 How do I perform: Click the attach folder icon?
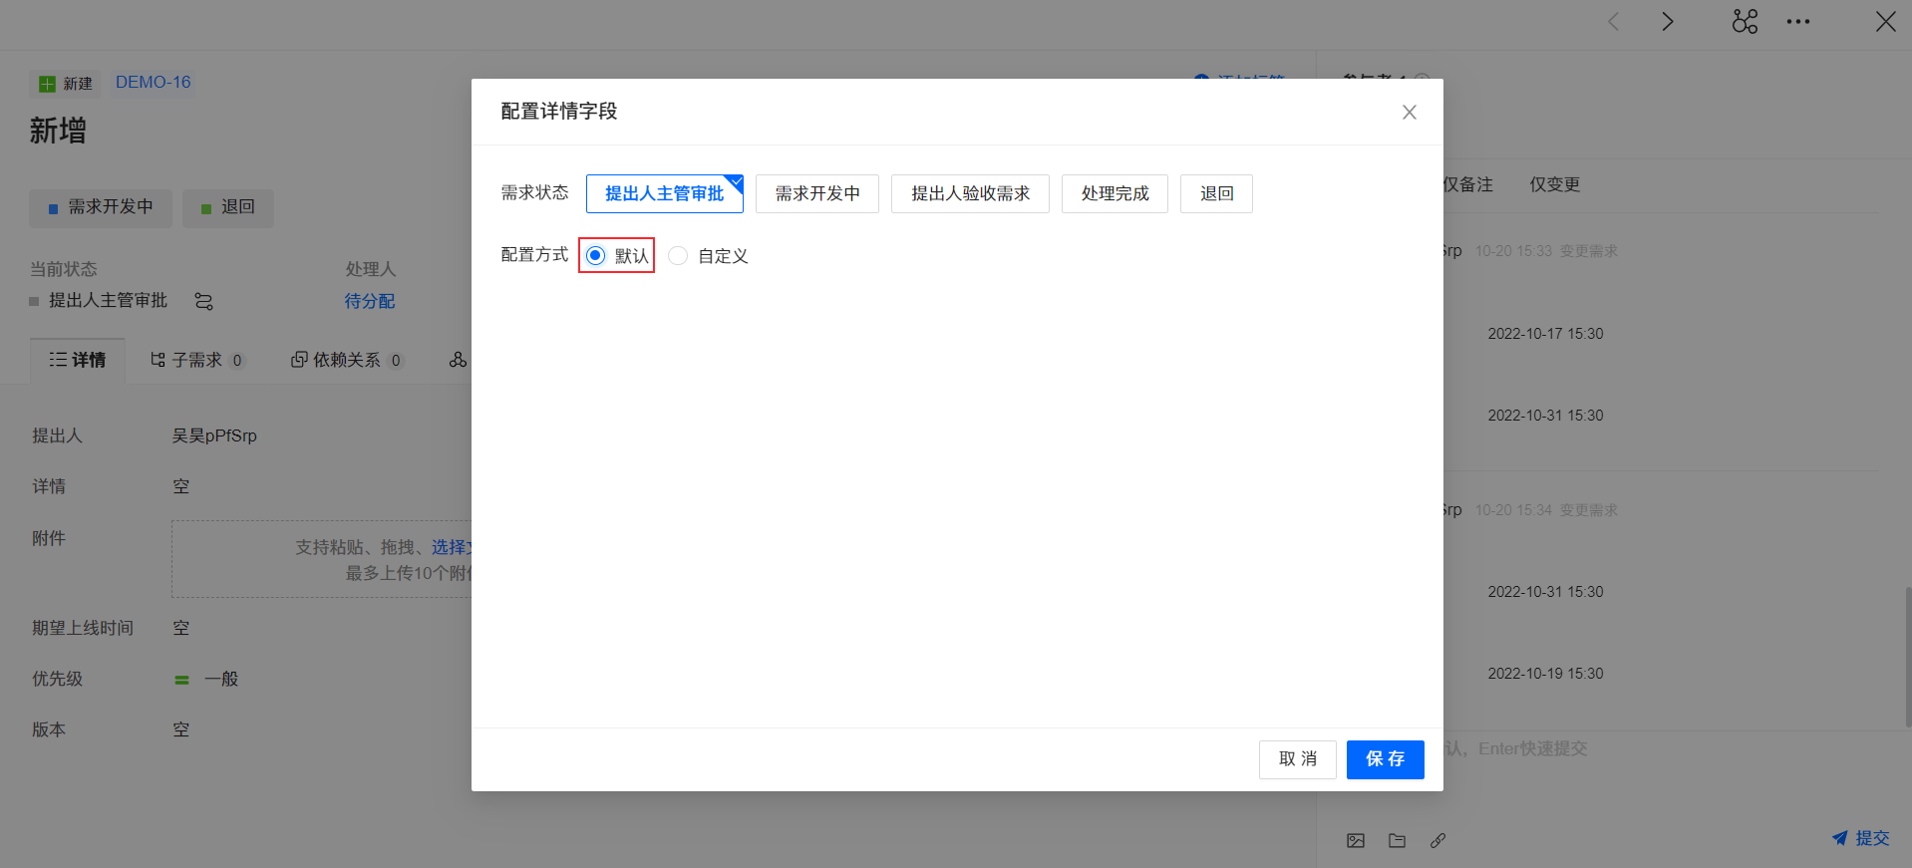tap(1398, 841)
